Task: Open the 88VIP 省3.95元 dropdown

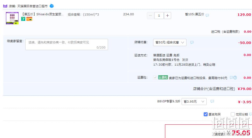Action: click(x=194, y=102)
